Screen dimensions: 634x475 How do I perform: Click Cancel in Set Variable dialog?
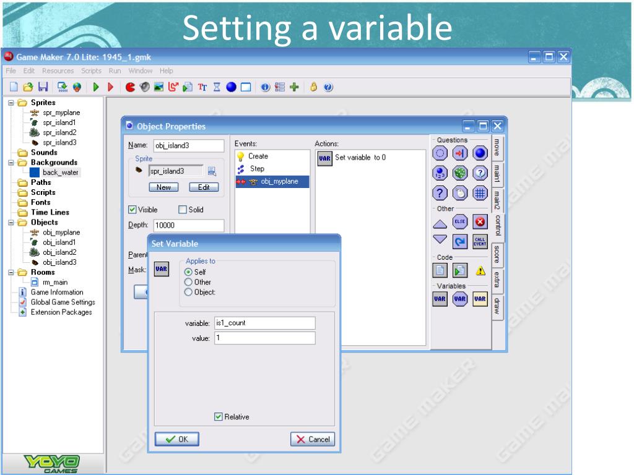click(313, 439)
